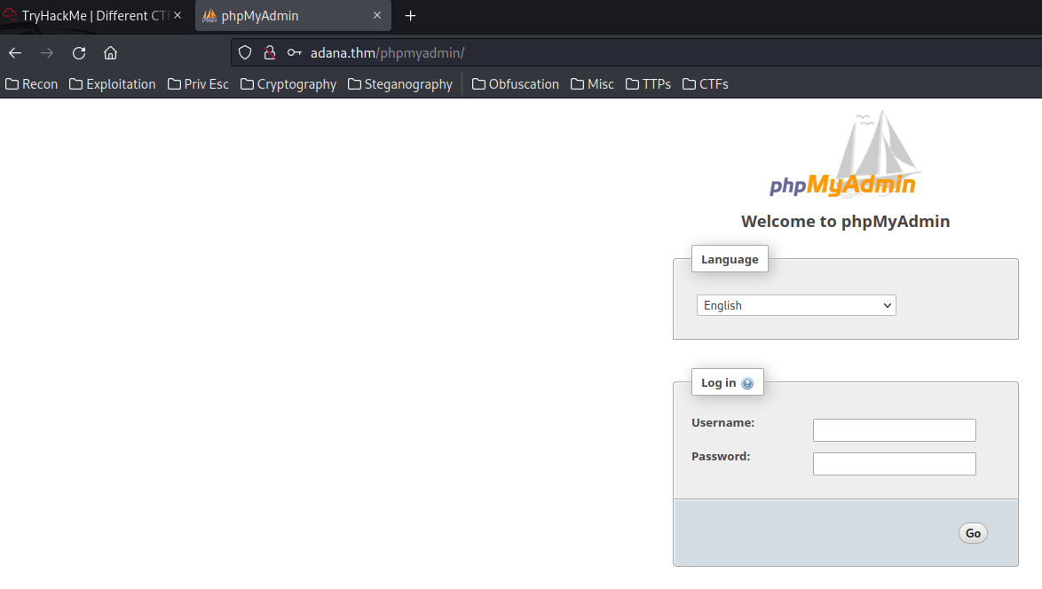The height and width of the screenshot is (589, 1042).
Task: Click the address bar showing adana.thm/phpmyadmin/
Action: pos(636,52)
